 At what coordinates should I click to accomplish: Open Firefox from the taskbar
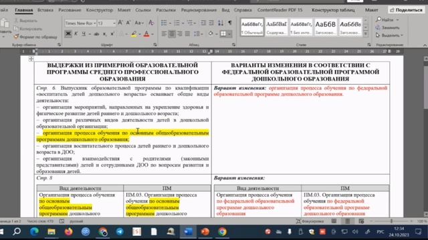tap(68, 231)
